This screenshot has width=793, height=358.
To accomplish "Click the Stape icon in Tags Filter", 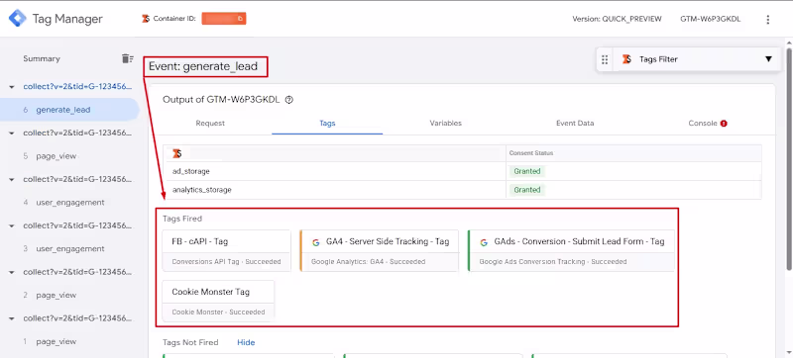I will coord(626,59).
